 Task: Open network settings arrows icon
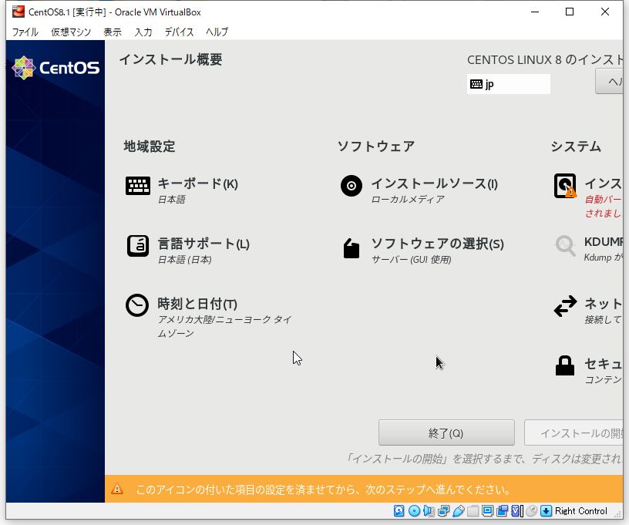click(x=565, y=306)
